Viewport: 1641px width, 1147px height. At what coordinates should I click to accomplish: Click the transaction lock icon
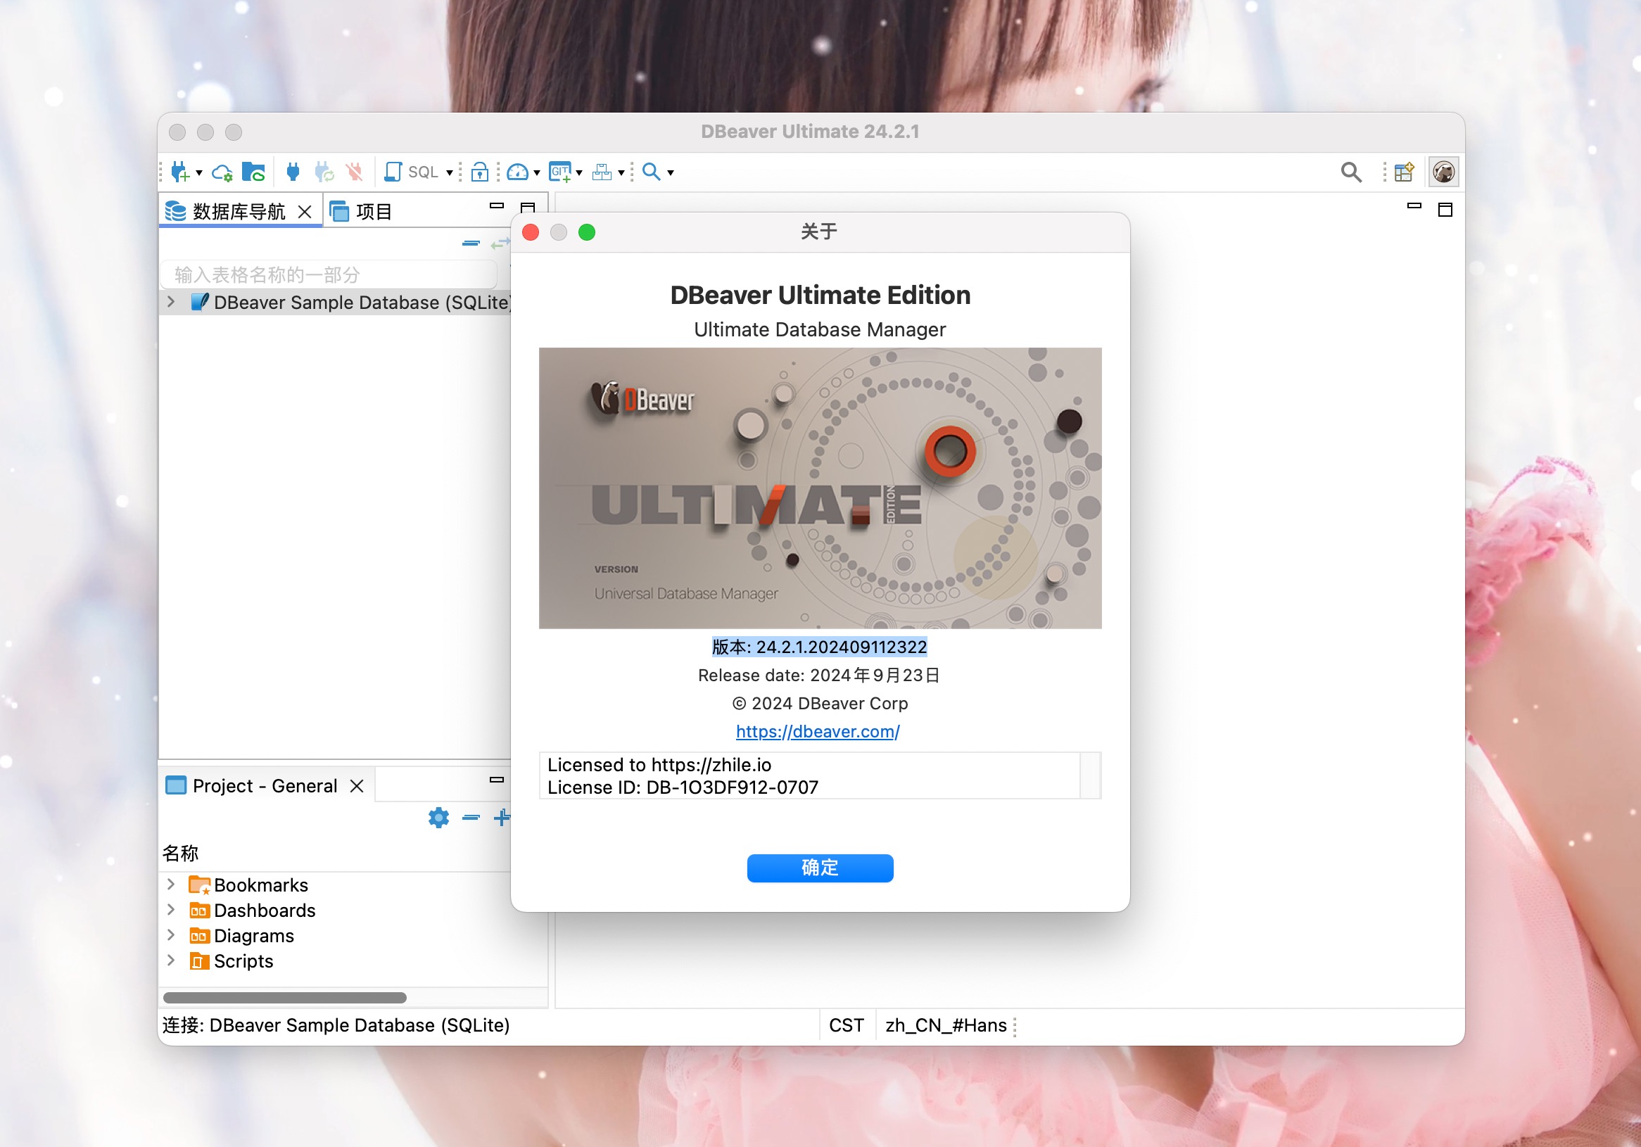(481, 172)
